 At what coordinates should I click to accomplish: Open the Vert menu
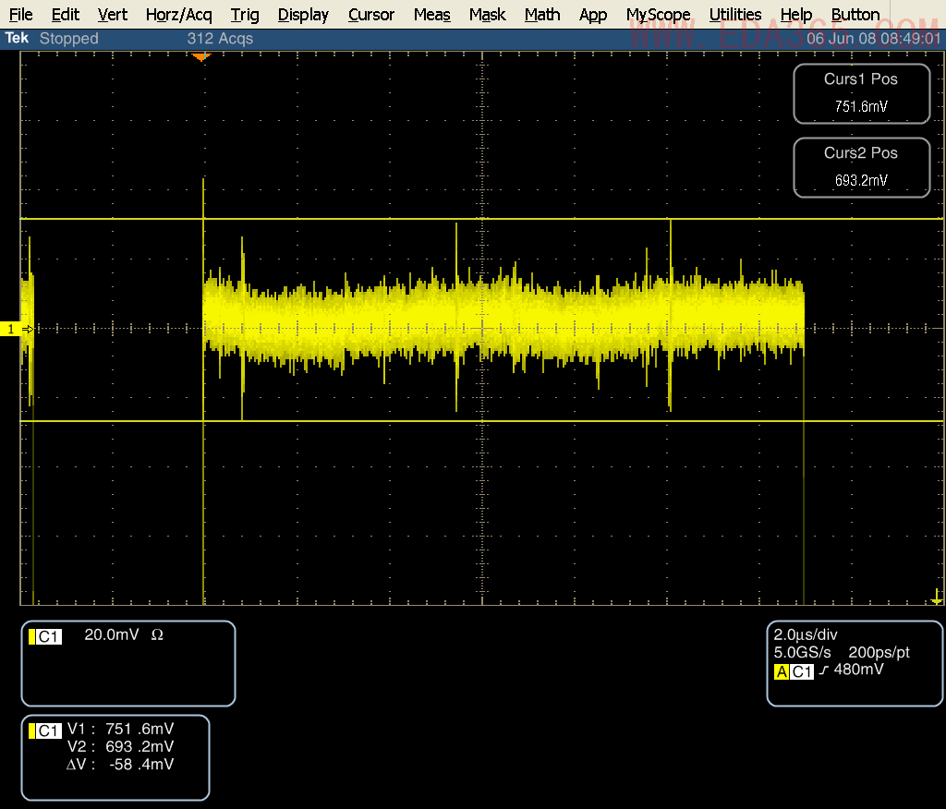[113, 15]
